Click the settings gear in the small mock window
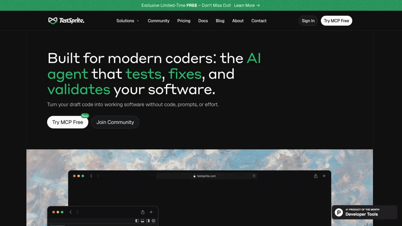Screen dimensions: 402x226 pyautogui.click(x=153, y=221)
